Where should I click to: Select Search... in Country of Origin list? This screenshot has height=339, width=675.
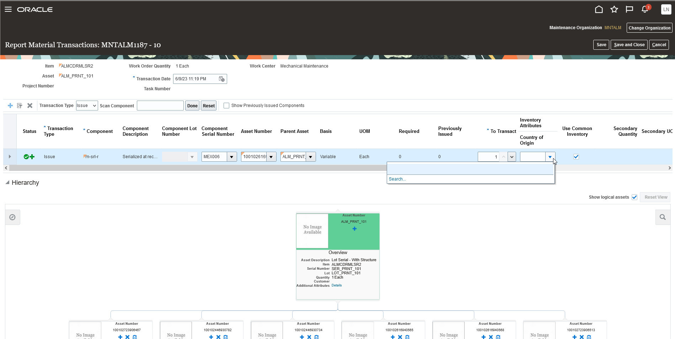tap(397, 179)
